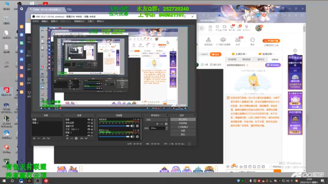The width and height of the screenshot is (328, 184).
Task: Remove the selected source with the minus icon
Action: 72,138
